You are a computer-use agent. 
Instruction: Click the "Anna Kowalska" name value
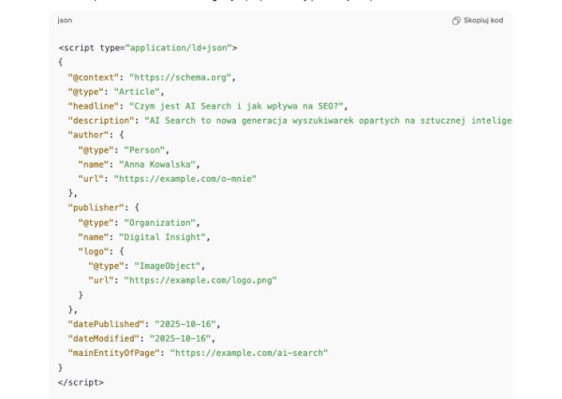pos(158,164)
